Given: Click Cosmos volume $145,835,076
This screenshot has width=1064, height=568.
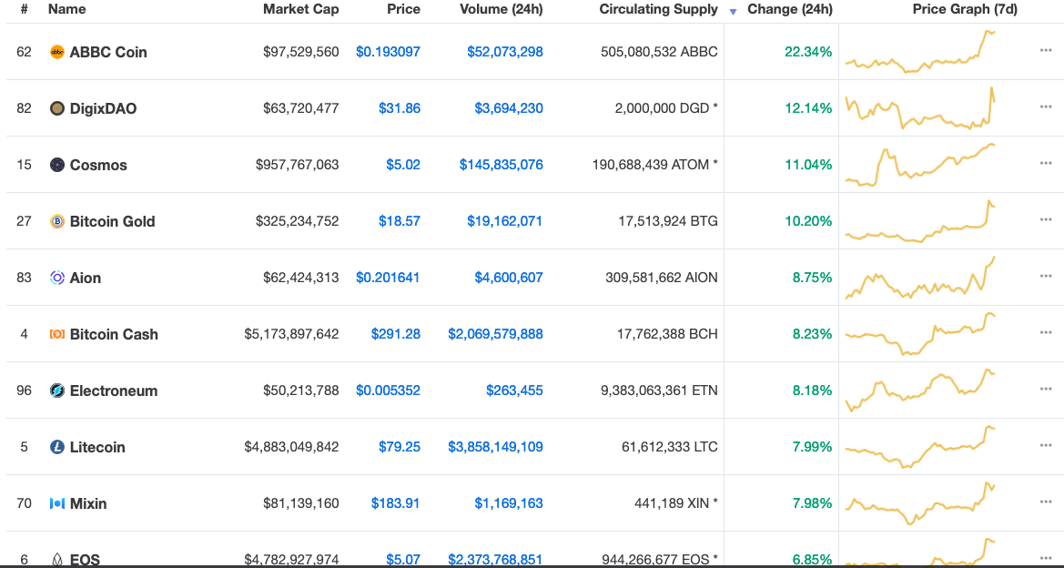Looking at the screenshot, I should pos(502,164).
